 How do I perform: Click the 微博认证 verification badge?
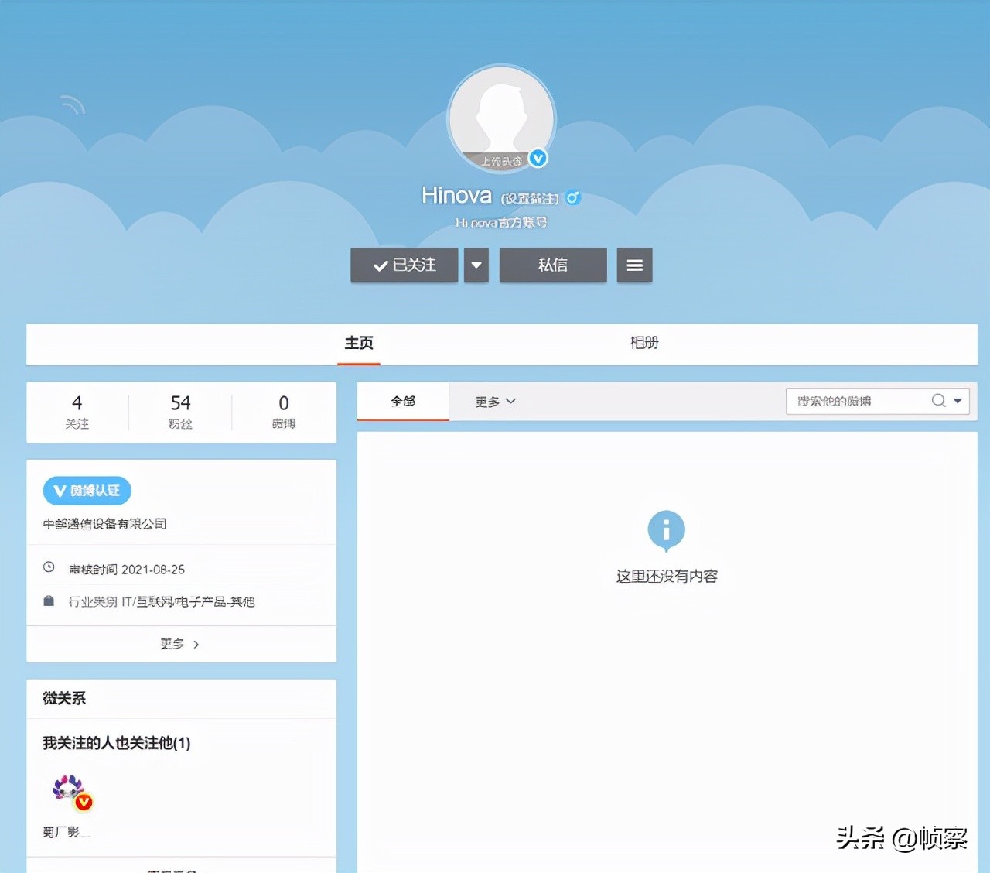pyautogui.click(x=87, y=491)
